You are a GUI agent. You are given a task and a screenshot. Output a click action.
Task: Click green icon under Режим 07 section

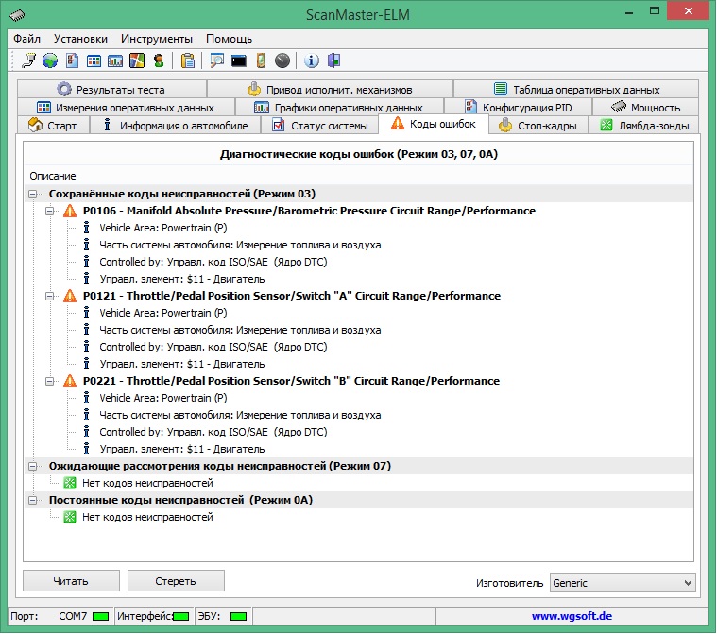70,483
